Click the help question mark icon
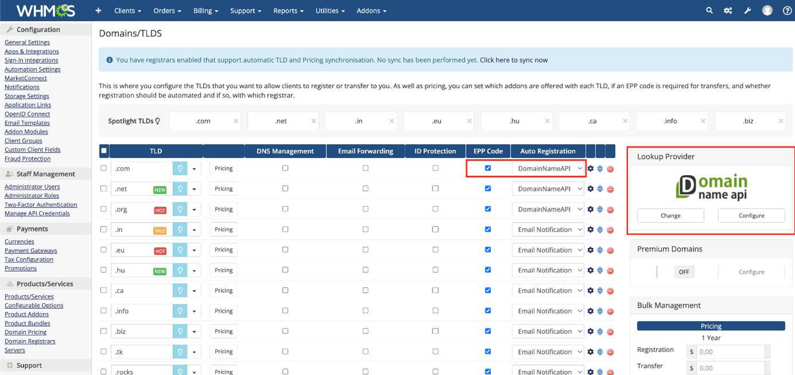This screenshot has width=795, height=375. (x=787, y=10)
